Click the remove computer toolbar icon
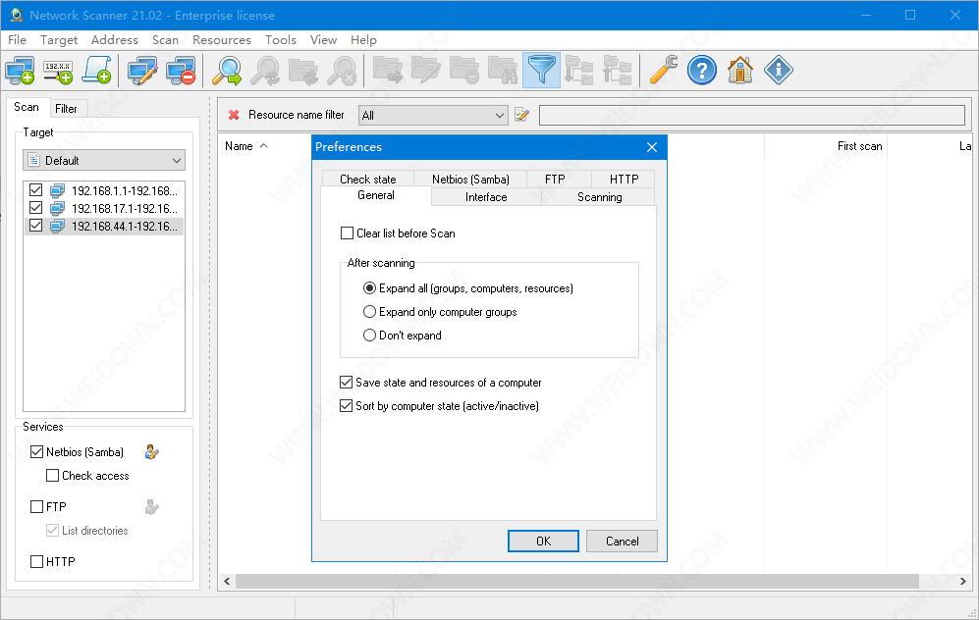Screen dimensions: 979x620 click(181, 71)
